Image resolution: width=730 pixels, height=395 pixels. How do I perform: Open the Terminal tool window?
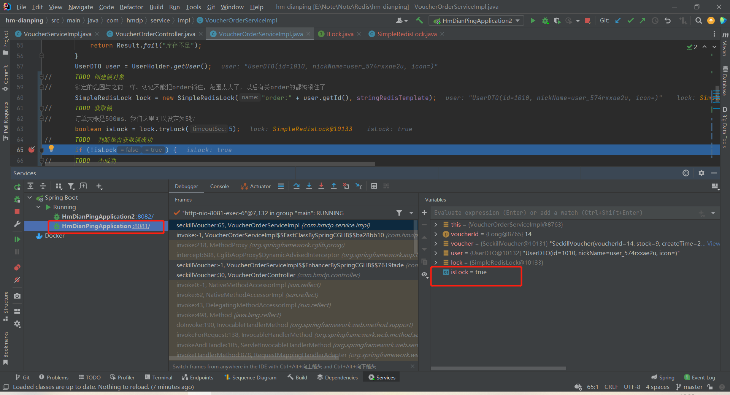tap(159, 377)
